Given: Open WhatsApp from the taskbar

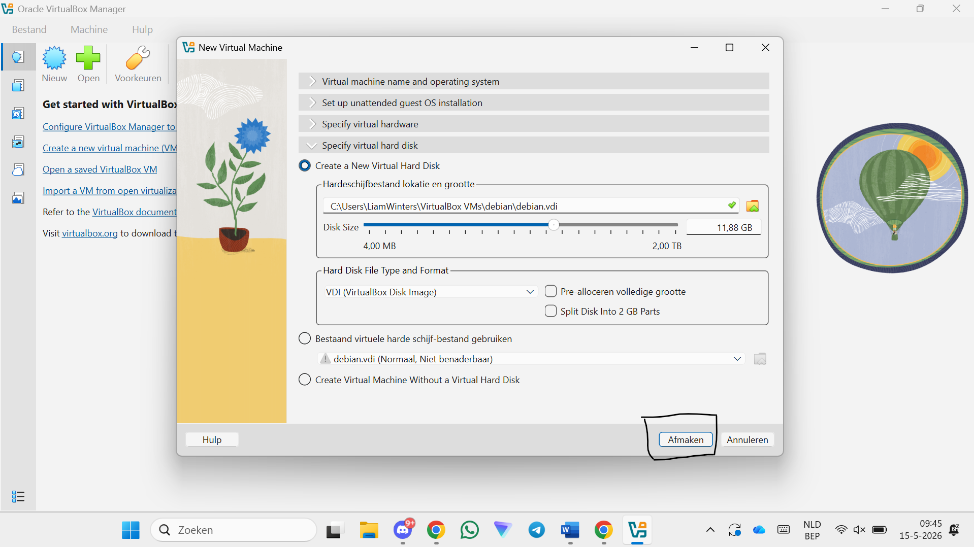Looking at the screenshot, I should coord(470,530).
